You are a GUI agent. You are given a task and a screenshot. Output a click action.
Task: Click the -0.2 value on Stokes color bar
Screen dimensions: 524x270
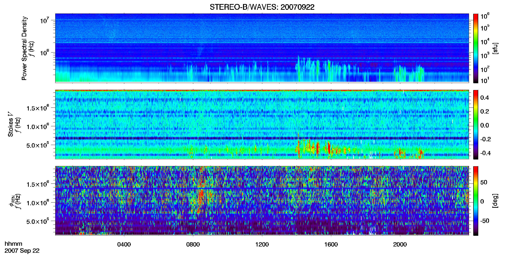point(485,139)
